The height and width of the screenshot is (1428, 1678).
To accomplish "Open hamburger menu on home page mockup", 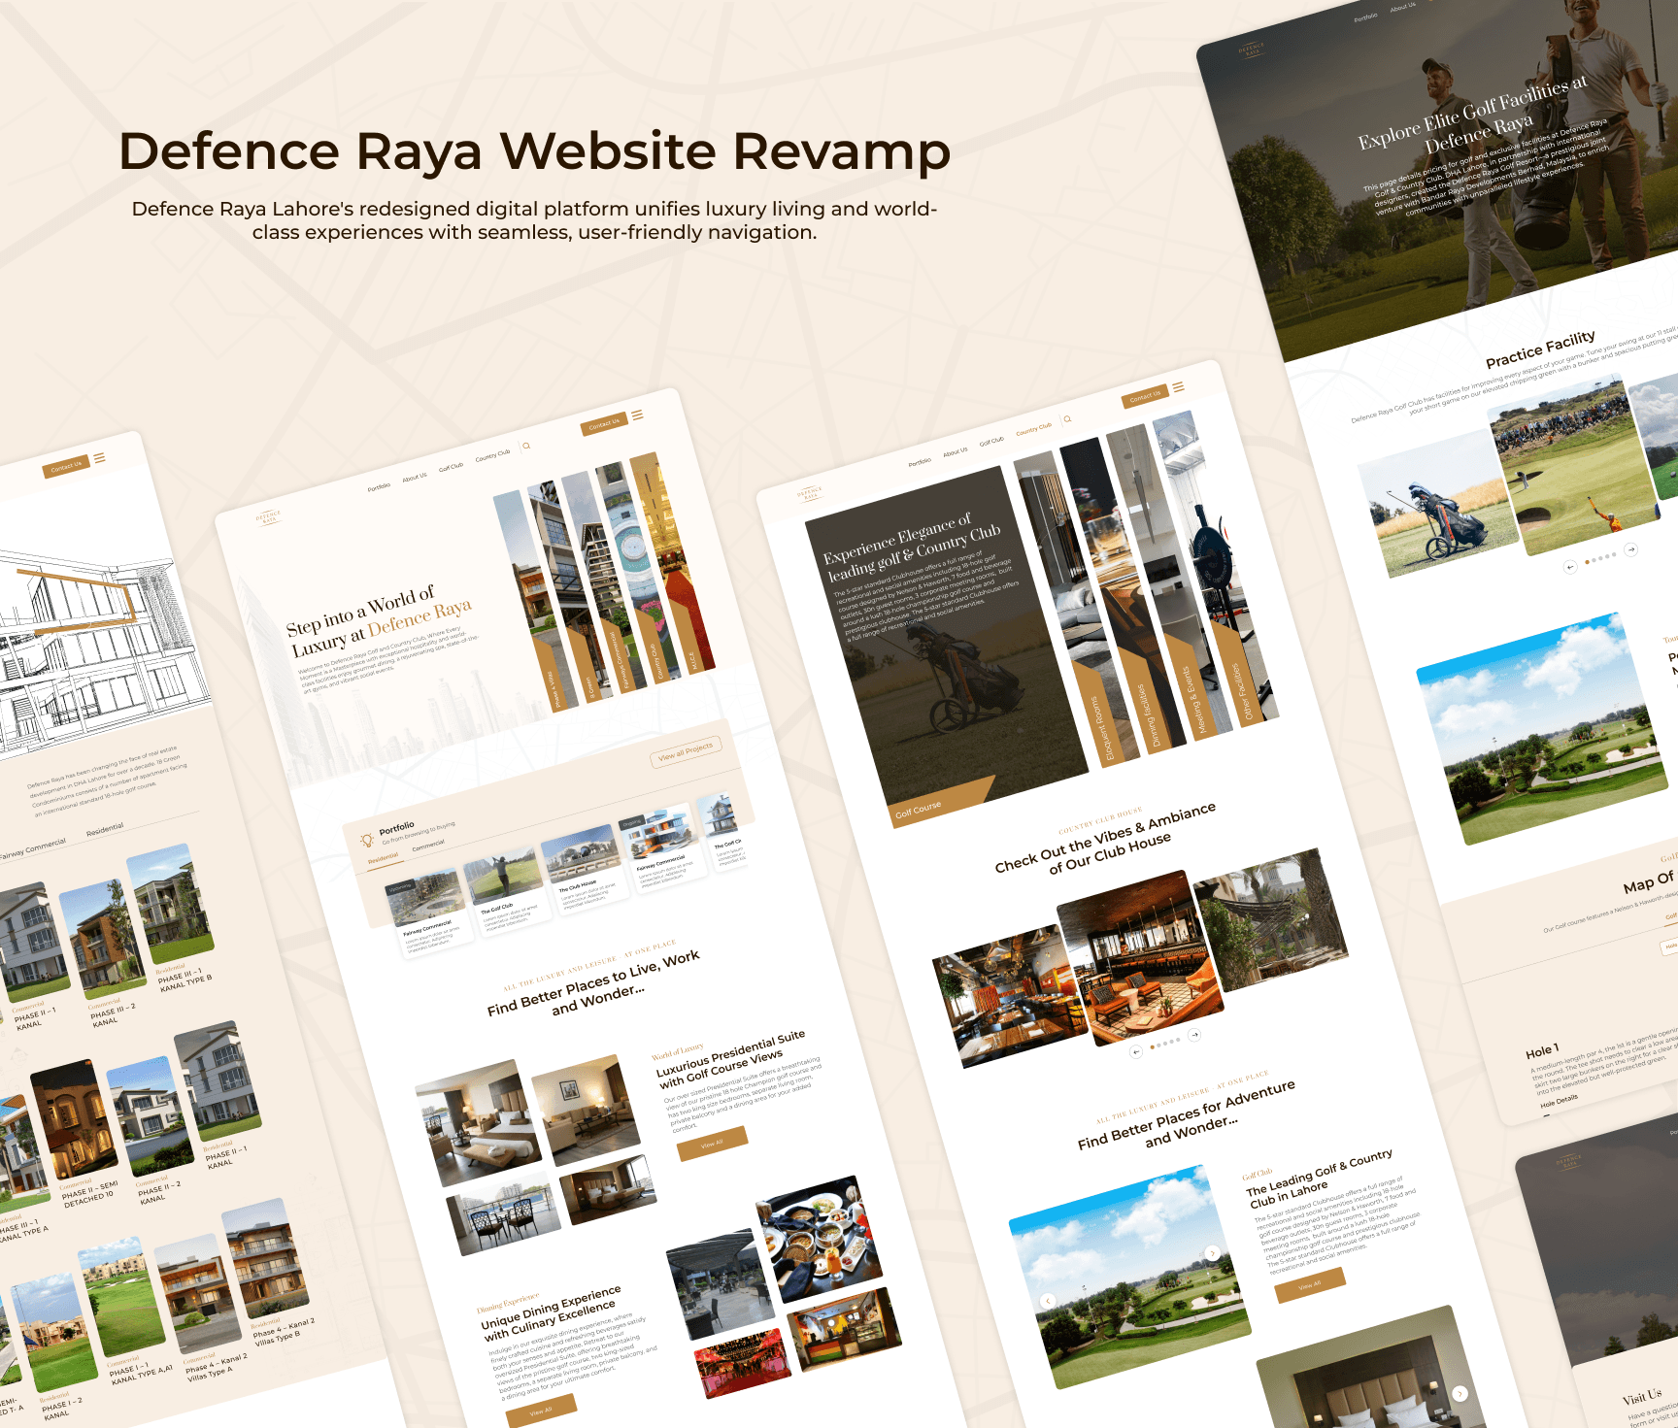I will click(637, 415).
